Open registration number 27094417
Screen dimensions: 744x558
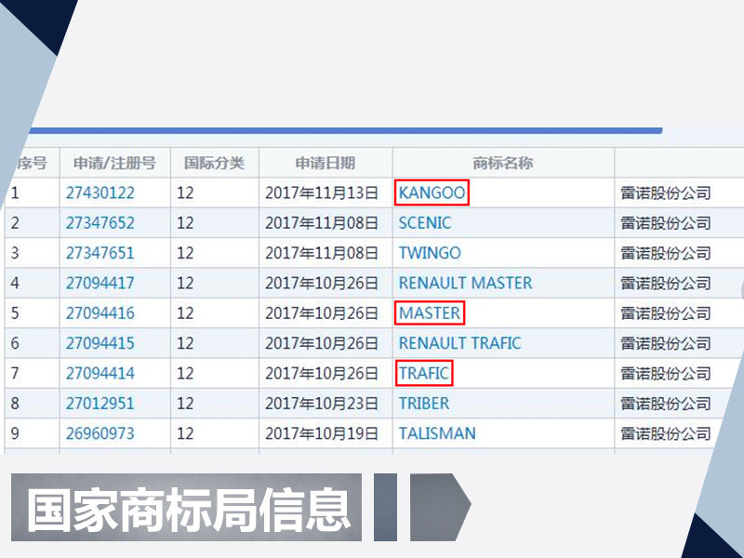point(100,283)
